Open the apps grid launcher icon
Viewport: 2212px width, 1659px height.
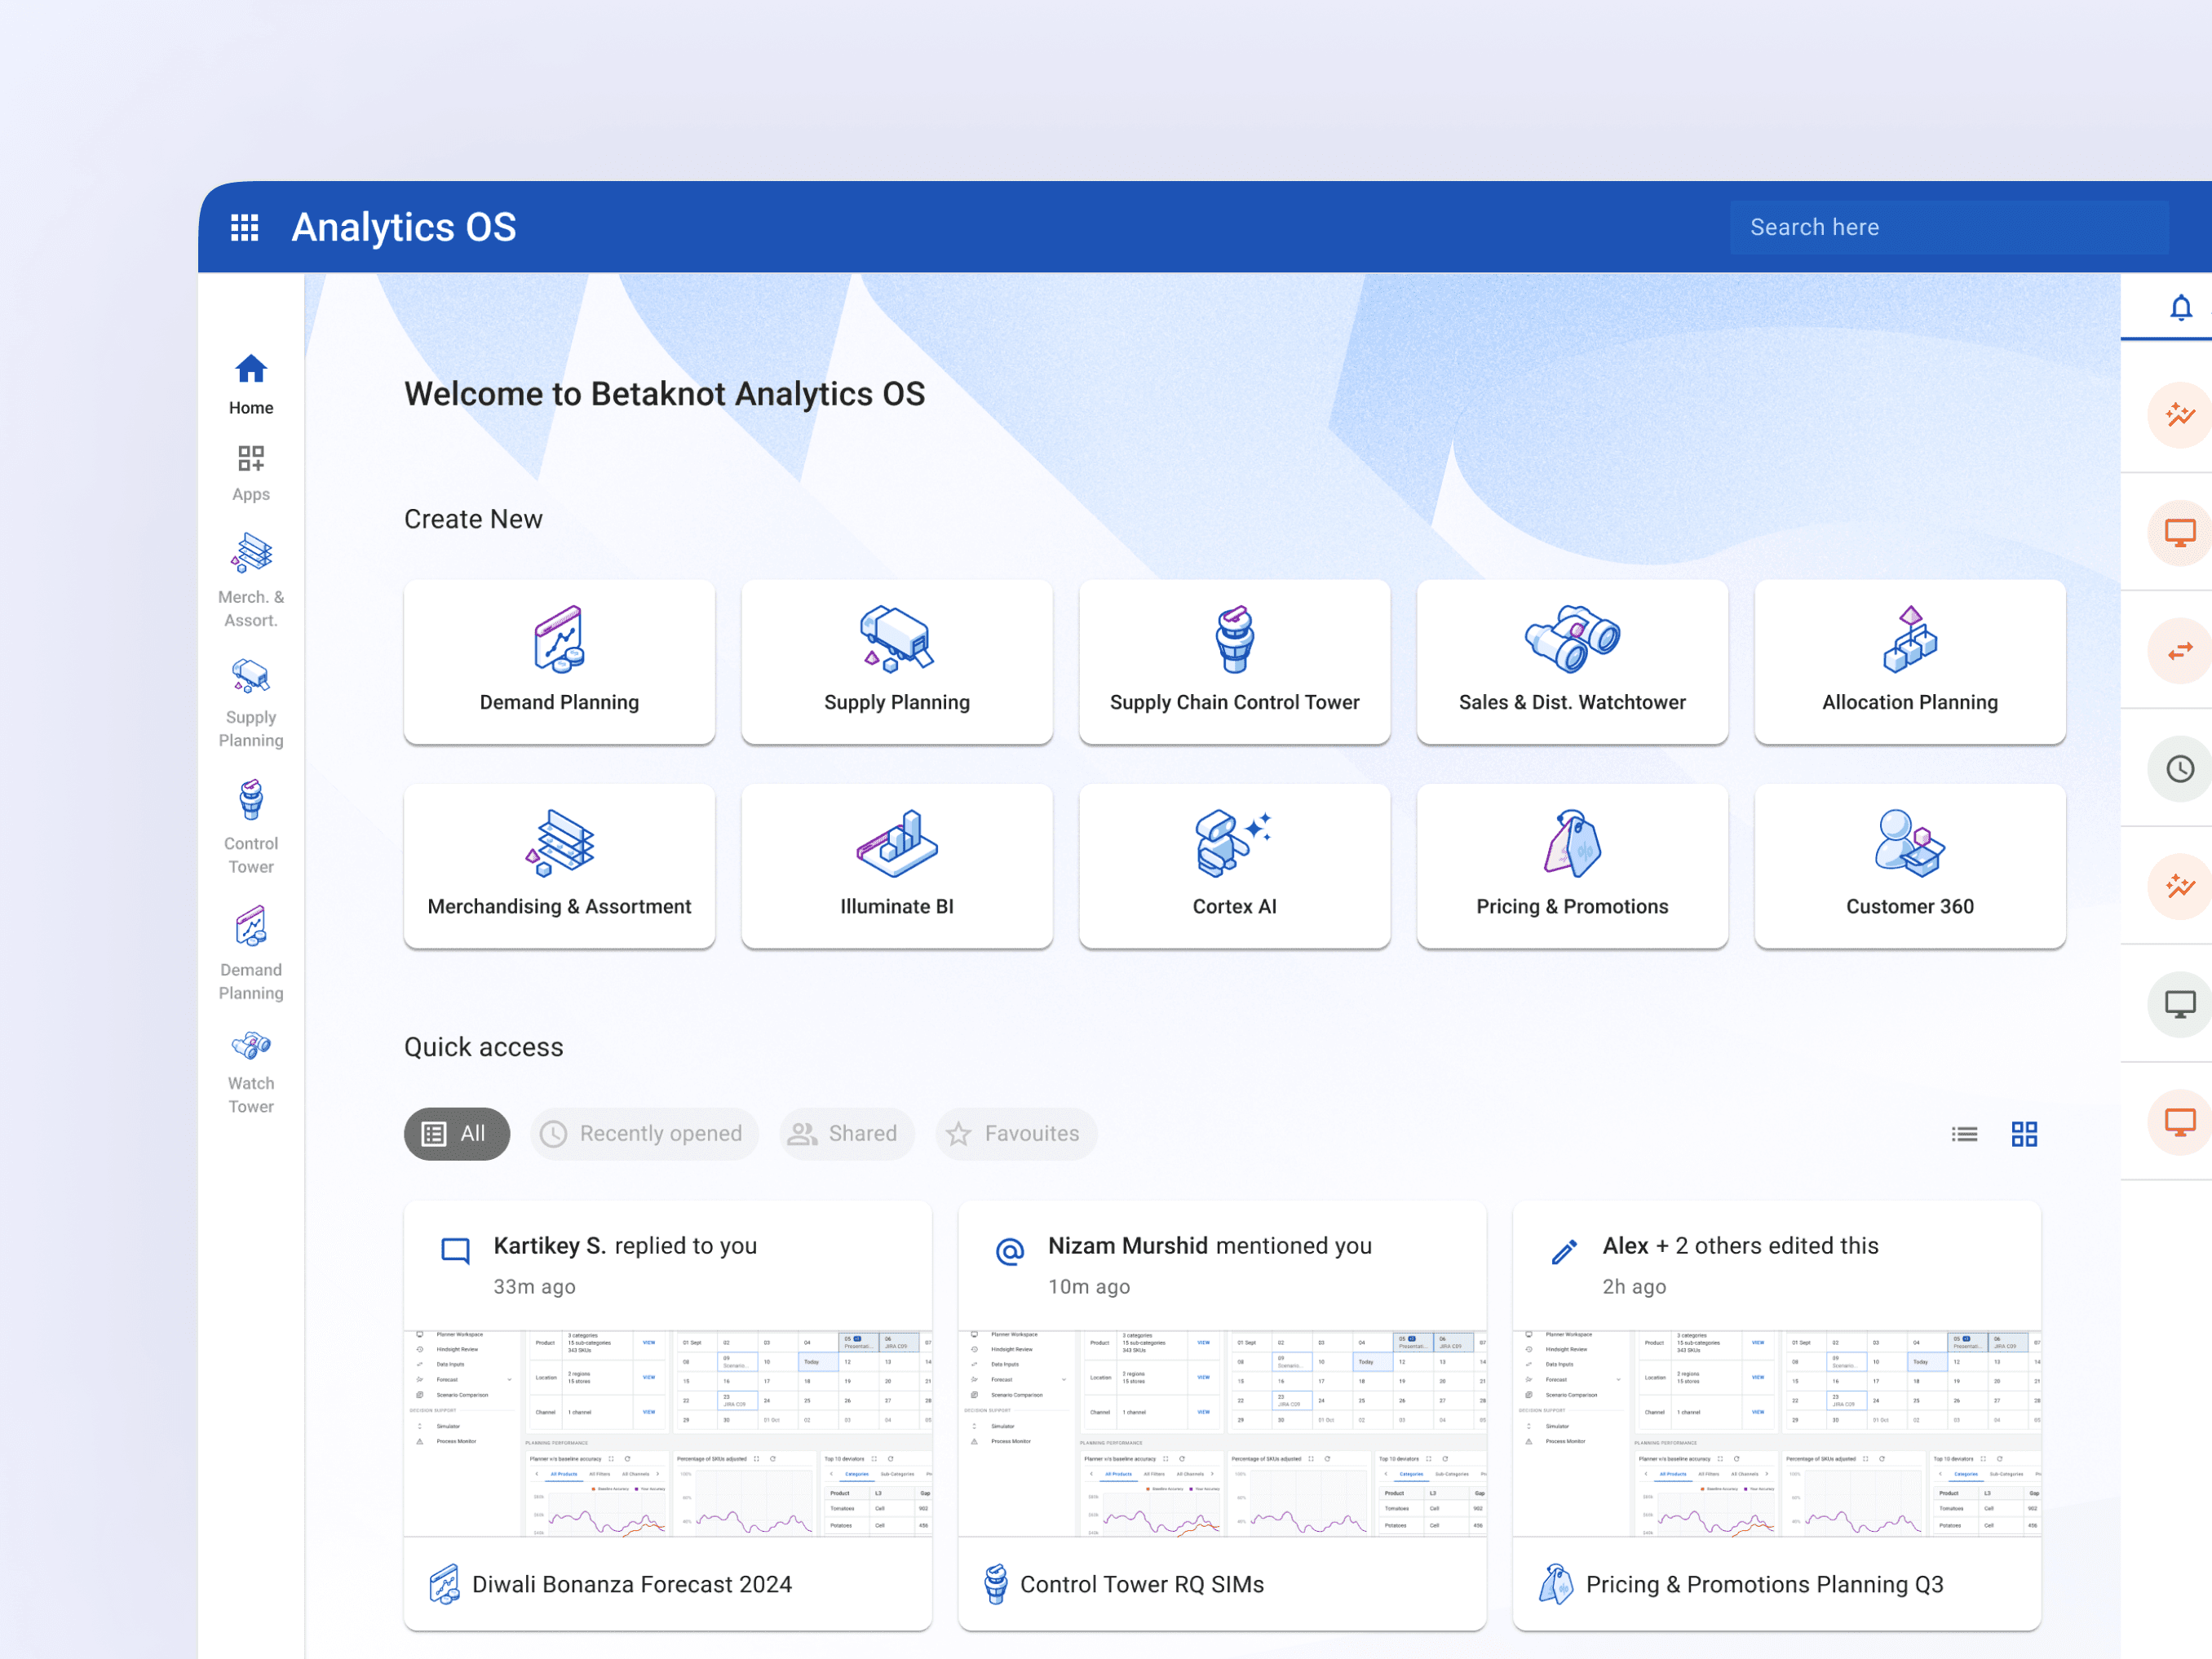pyautogui.click(x=244, y=227)
